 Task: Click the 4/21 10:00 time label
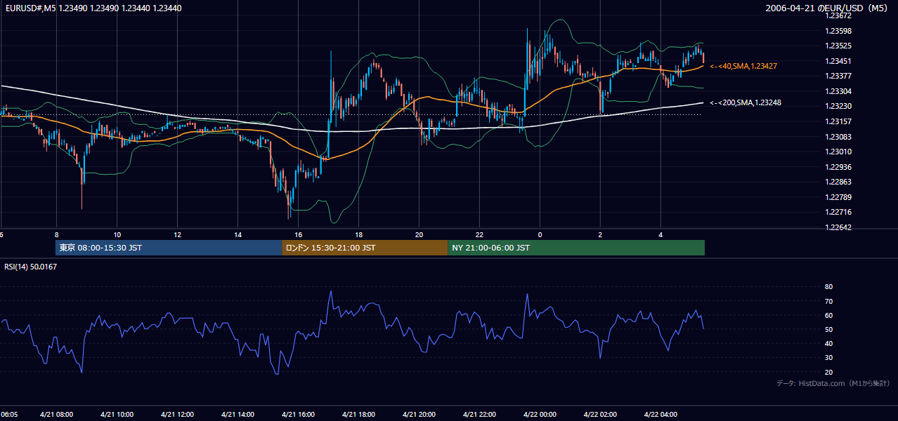pyautogui.click(x=117, y=415)
